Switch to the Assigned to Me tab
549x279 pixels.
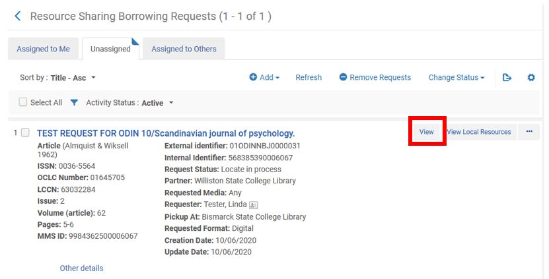tap(44, 49)
